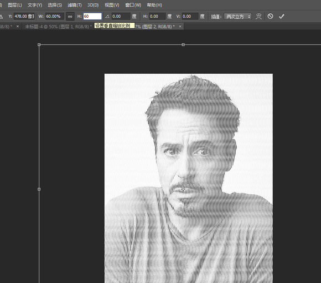
Task: Click the W width percentage field
Action: (55, 17)
